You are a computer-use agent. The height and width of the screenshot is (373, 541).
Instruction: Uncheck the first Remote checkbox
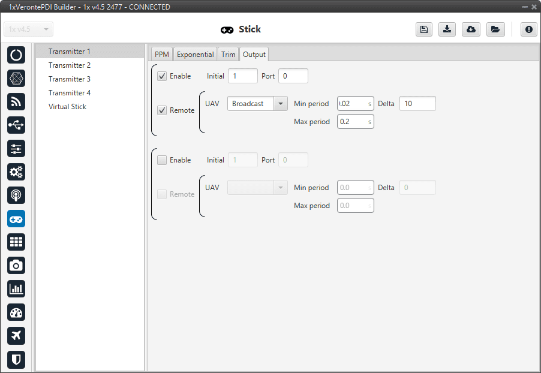tap(162, 110)
